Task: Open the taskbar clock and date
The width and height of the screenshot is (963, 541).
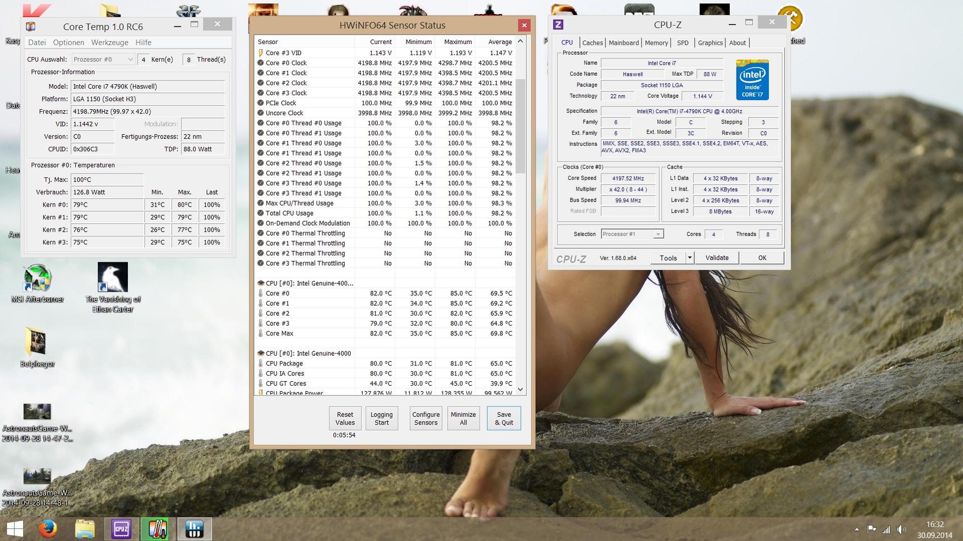Action: pyautogui.click(x=934, y=529)
